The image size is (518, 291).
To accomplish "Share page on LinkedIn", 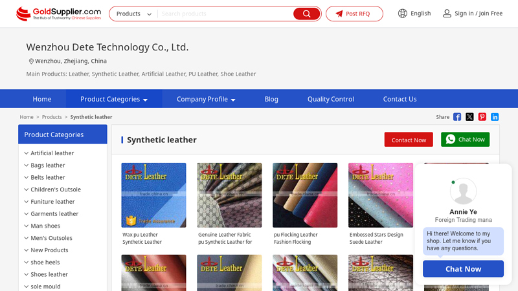I will [495, 117].
